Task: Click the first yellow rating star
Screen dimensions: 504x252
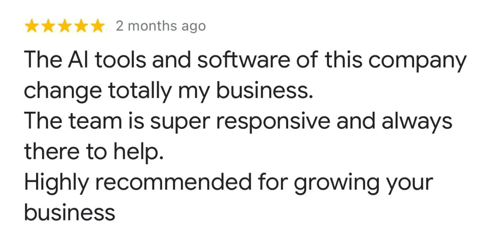Action: (x=32, y=26)
